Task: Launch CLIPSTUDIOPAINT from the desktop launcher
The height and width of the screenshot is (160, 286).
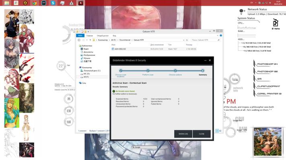Action: [x=268, y=86]
